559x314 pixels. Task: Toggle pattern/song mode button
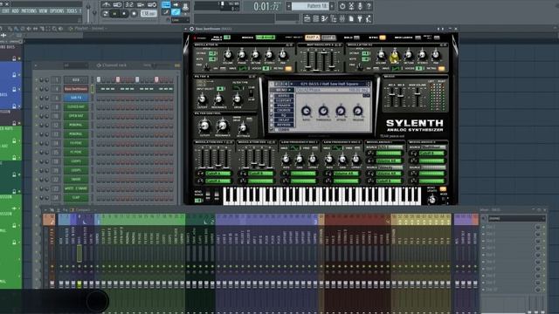(x=105, y=14)
